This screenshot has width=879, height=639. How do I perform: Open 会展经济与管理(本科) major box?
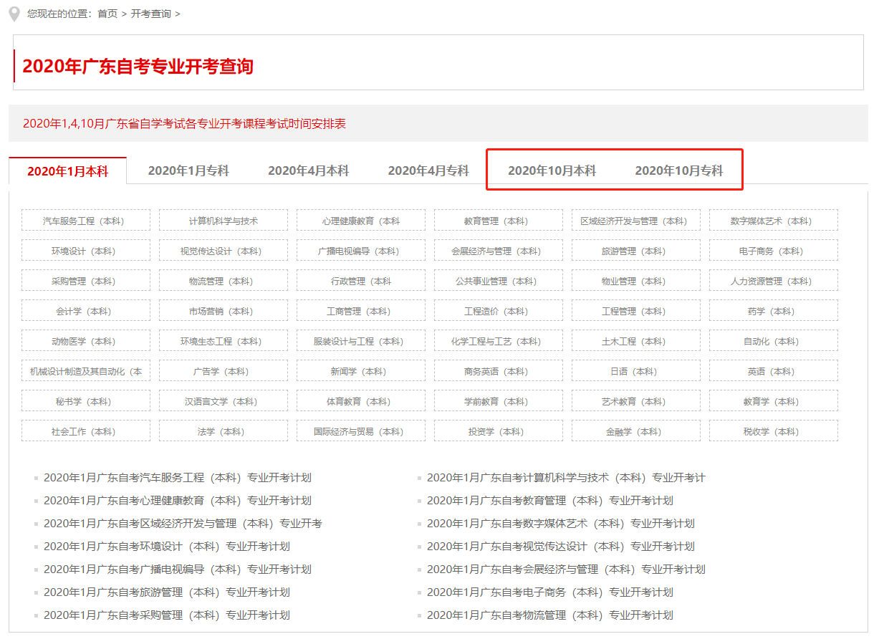pos(499,251)
